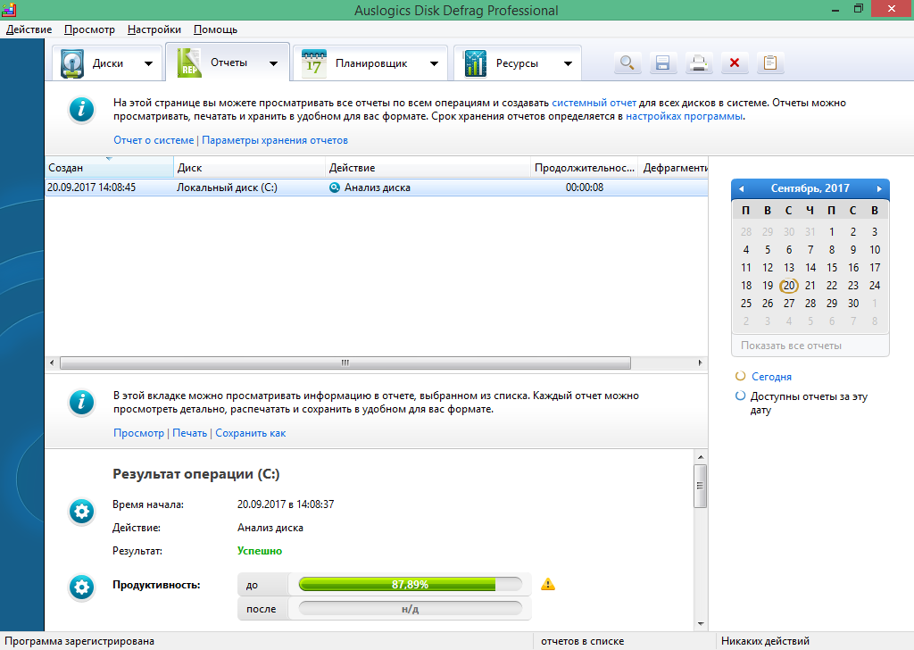This screenshot has height=650, width=914.
Task: Advance calendar to next month with right arrow
Action: click(x=879, y=188)
